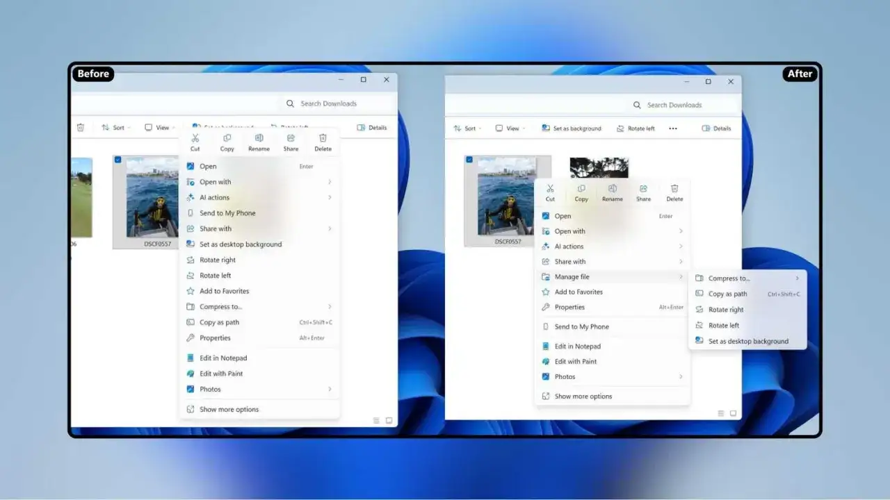Click Set as background in the toolbar
This screenshot has height=500, width=890.
(572, 128)
